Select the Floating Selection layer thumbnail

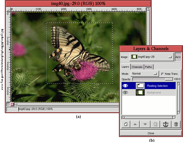(140, 86)
